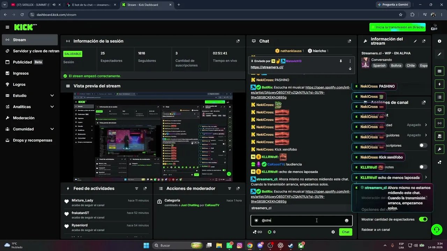
Task: Select the Spanish tag chip
Action: coord(379,66)
